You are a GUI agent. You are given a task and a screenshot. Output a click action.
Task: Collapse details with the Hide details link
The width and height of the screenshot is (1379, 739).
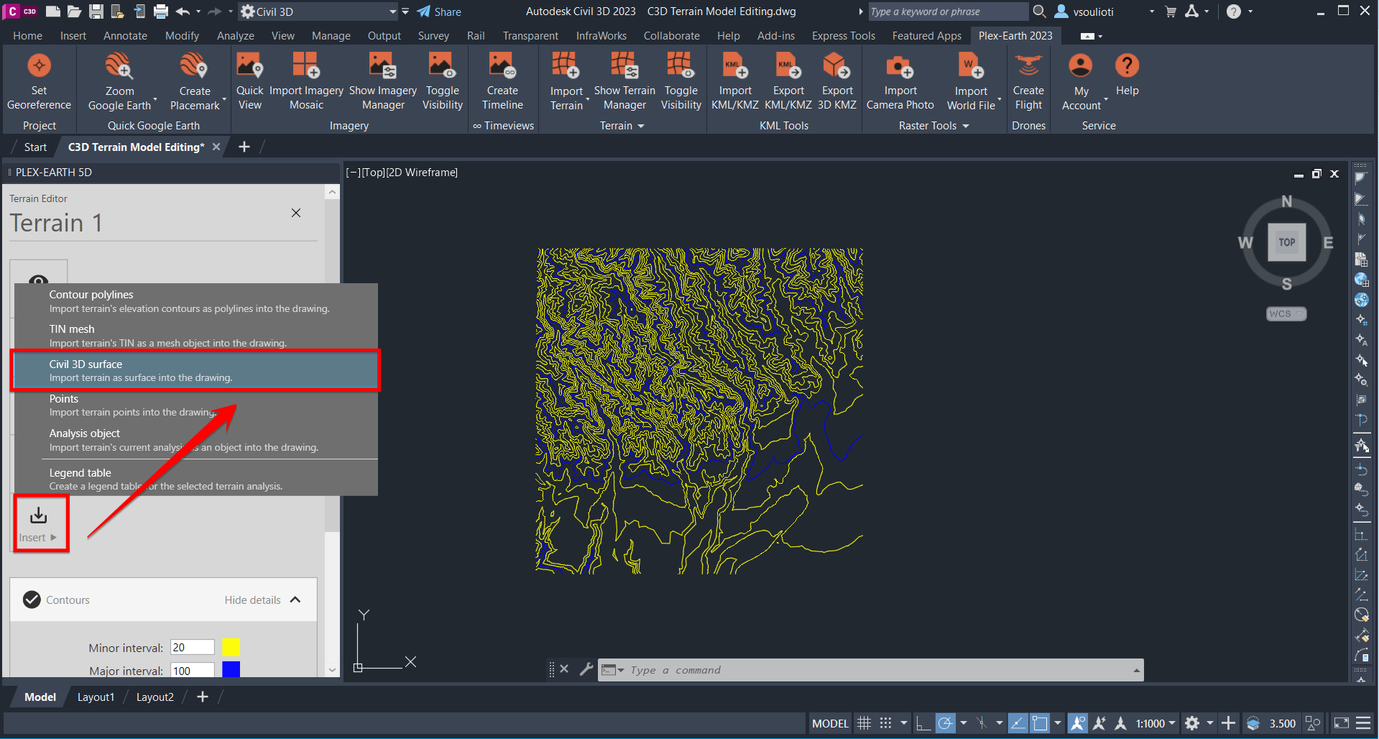[x=252, y=599]
